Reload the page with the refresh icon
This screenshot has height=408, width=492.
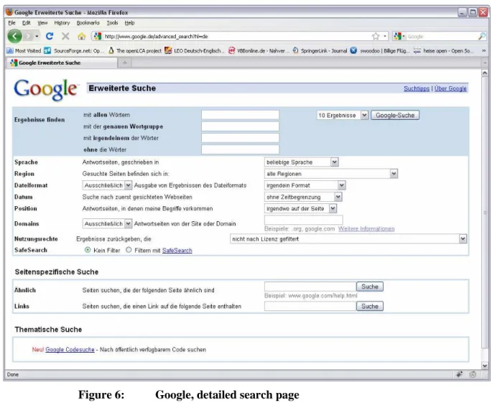pos(50,36)
